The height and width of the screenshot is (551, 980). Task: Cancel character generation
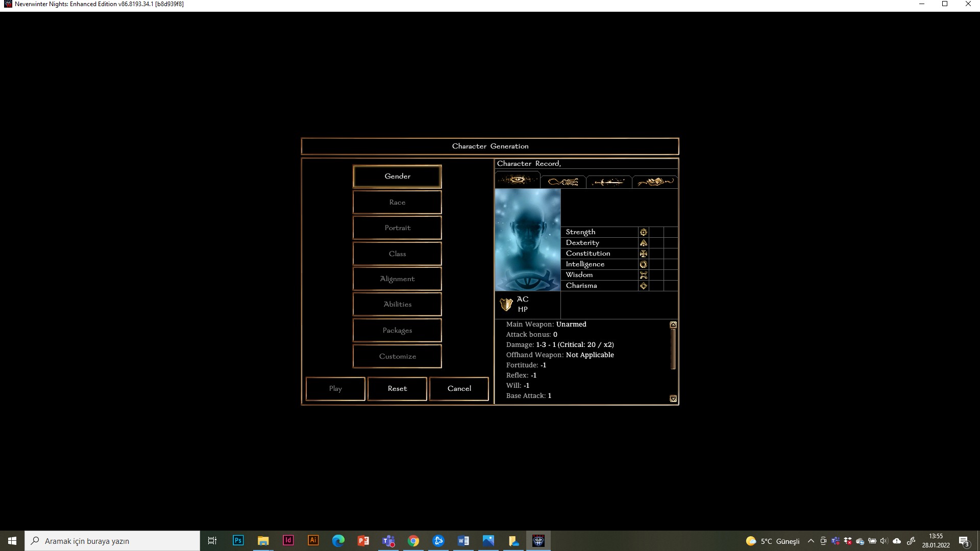tap(459, 389)
